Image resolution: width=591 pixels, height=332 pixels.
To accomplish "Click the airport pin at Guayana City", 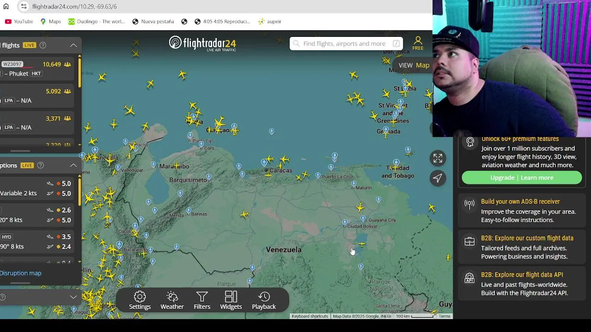I will tap(363, 219).
